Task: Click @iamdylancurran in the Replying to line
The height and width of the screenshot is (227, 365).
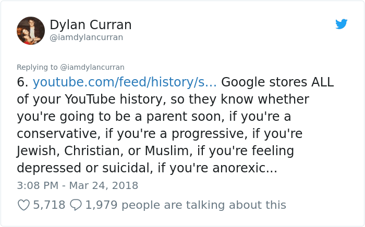Action: pos(92,67)
